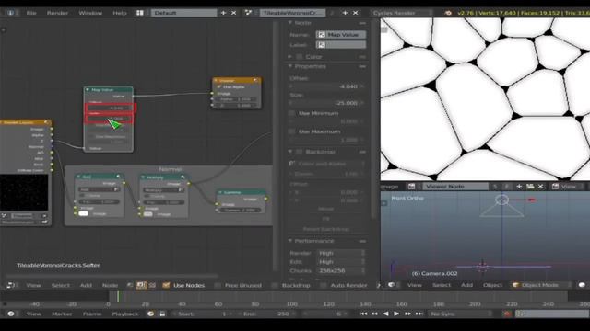Open the Object Mode dropdown
The height and width of the screenshot is (331, 590).
(540, 285)
